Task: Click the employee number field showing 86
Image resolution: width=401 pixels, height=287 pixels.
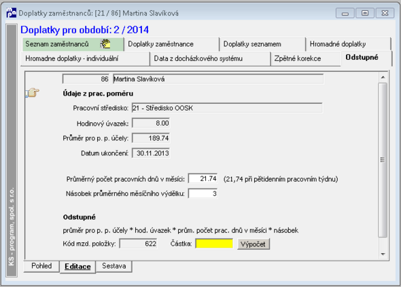Action: click(x=86, y=79)
